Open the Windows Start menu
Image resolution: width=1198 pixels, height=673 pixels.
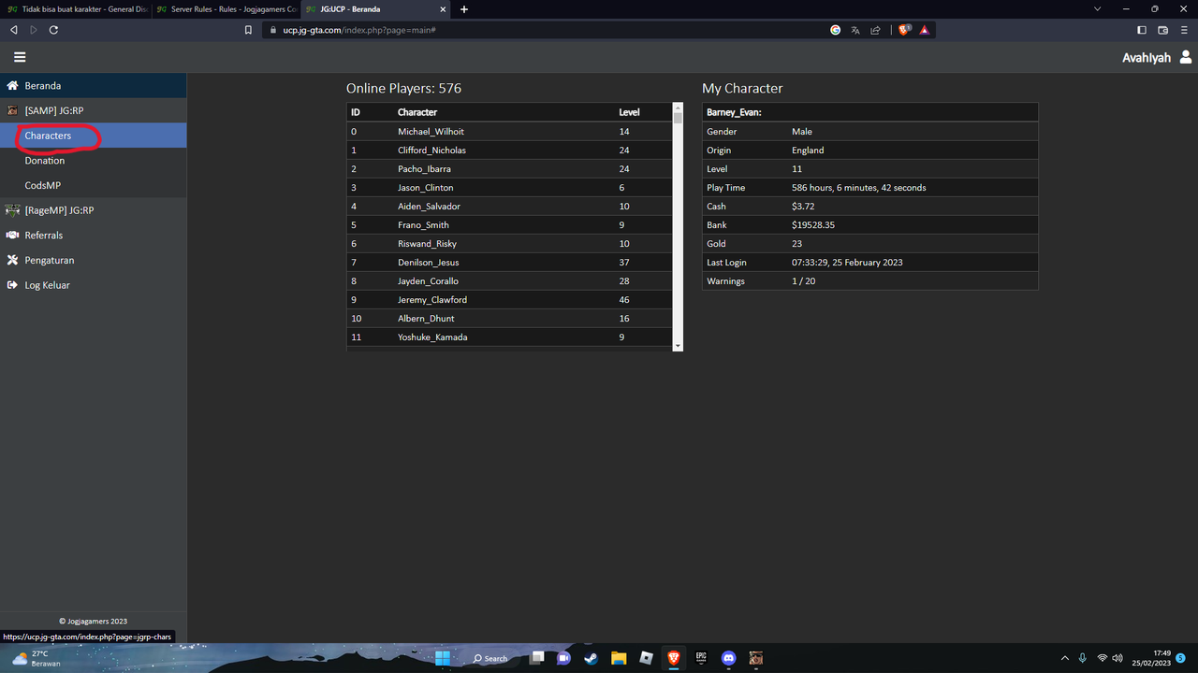(443, 658)
